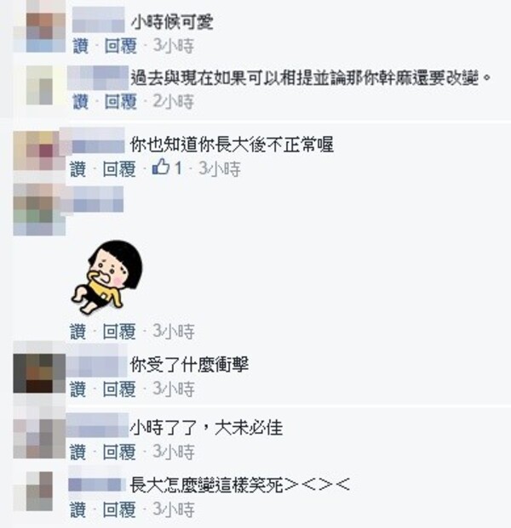Reply to the comment 長大怎麼變這樣笑死
511x528 pixels.
[118, 510]
